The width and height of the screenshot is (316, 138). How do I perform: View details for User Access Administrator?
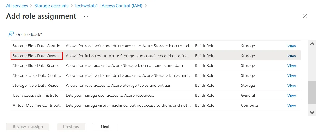click(x=291, y=96)
